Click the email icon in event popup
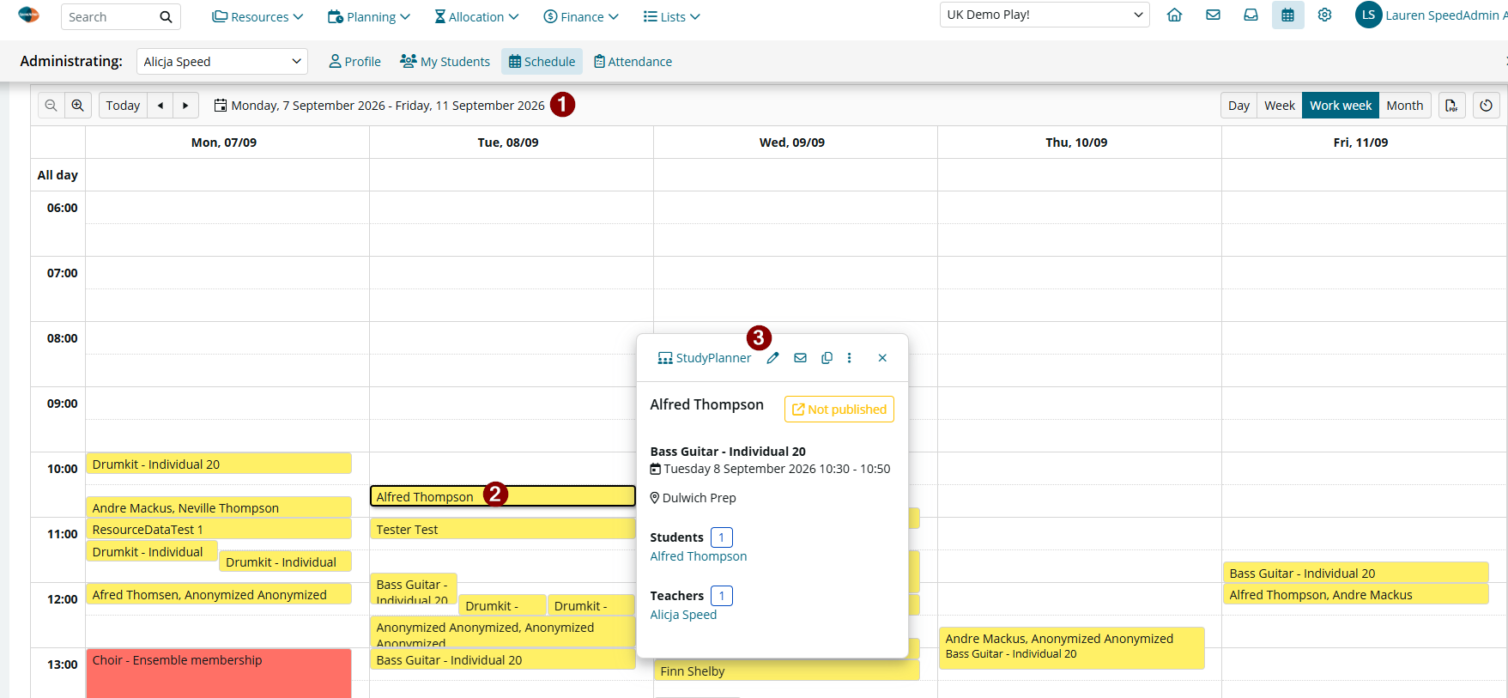 pos(800,358)
